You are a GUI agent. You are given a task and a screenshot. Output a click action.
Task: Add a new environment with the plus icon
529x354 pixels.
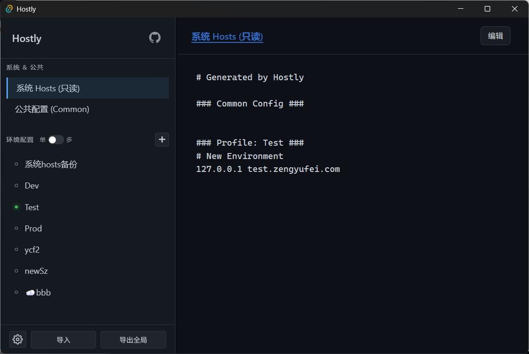click(162, 139)
